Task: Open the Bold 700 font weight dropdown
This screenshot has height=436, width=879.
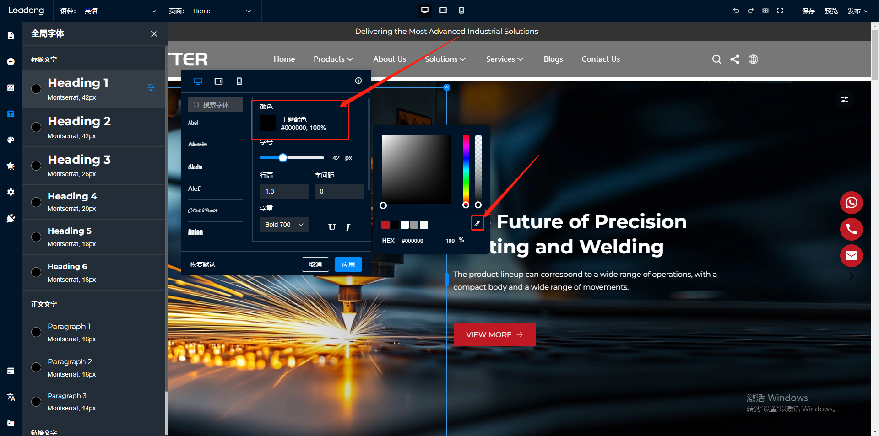Action: tap(284, 225)
